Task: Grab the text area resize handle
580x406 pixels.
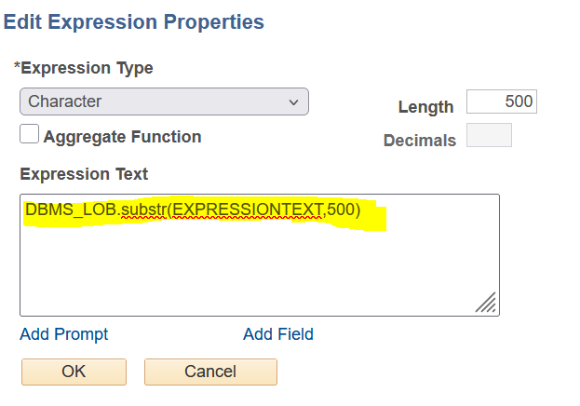Action: tap(485, 302)
